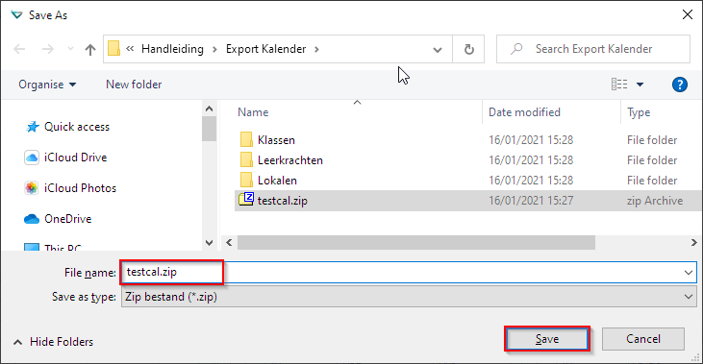This screenshot has height=364, width=703.
Task: Expand the File name history dropdown
Action: pyautogui.click(x=689, y=272)
